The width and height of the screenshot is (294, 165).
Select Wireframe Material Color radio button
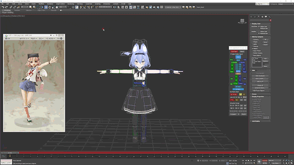coord(259,29)
